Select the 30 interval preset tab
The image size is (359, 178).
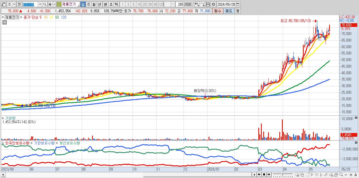[x=150, y=4]
